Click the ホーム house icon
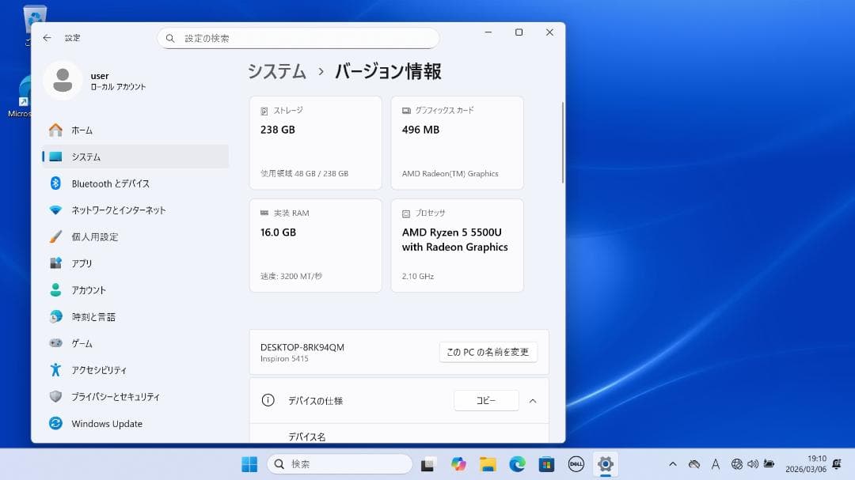855x480 pixels. tap(55, 130)
